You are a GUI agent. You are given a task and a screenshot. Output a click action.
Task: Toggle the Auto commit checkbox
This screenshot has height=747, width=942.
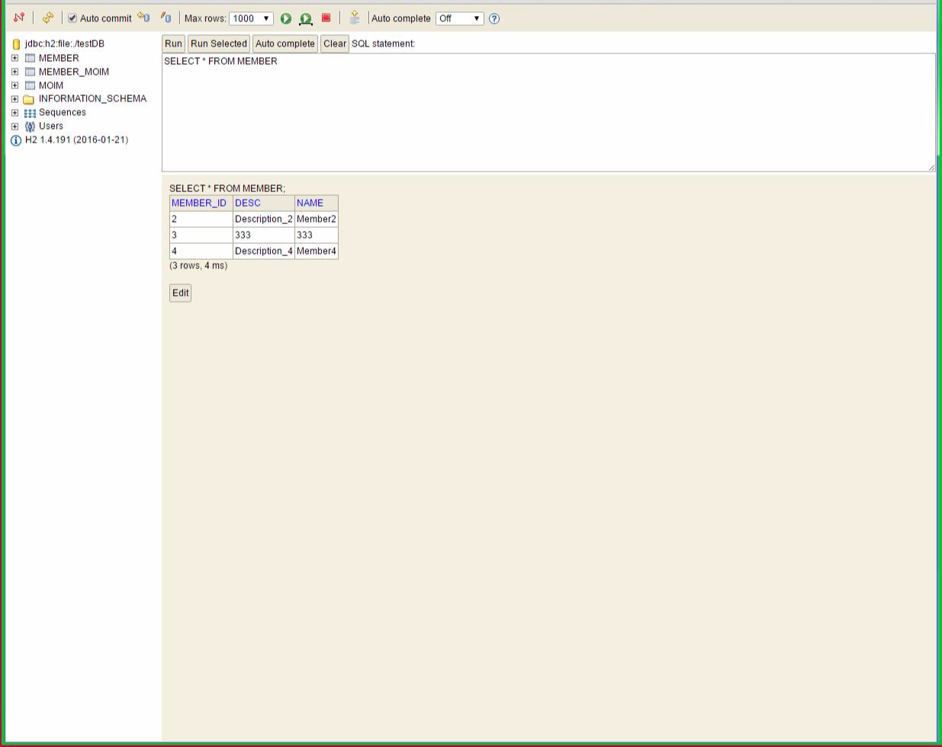[x=72, y=18]
